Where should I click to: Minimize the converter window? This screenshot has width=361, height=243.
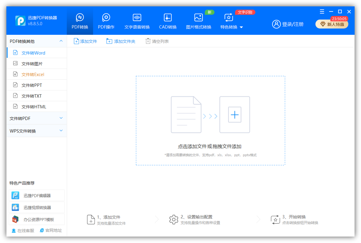point(331,12)
